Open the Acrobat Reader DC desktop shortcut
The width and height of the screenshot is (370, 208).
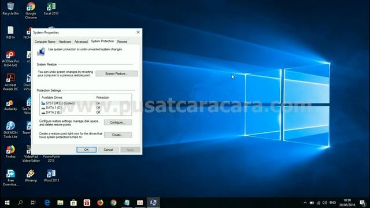click(x=10, y=82)
